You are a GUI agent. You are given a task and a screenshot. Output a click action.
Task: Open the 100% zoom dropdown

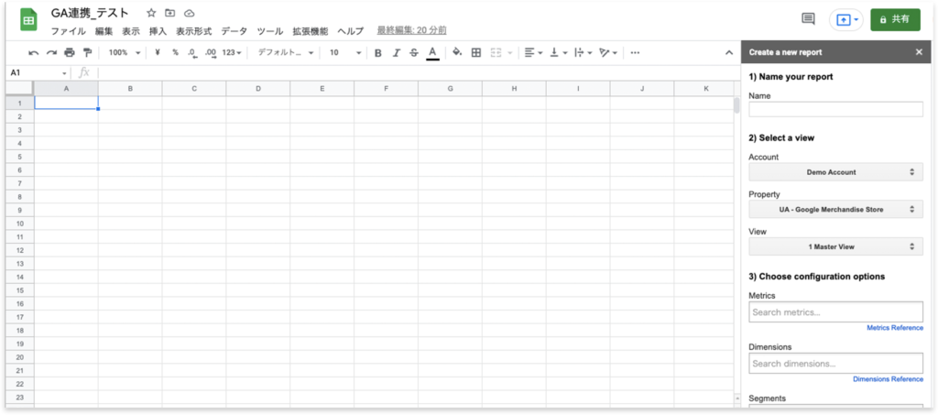[125, 53]
